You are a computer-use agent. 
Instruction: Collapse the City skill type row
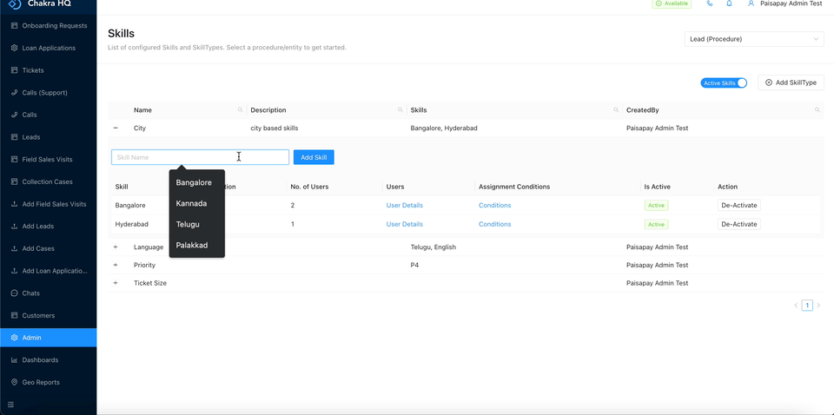pyautogui.click(x=116, y=128)
